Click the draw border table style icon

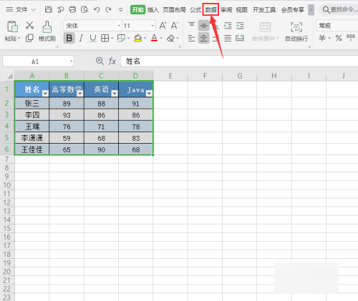pos(122,38)
